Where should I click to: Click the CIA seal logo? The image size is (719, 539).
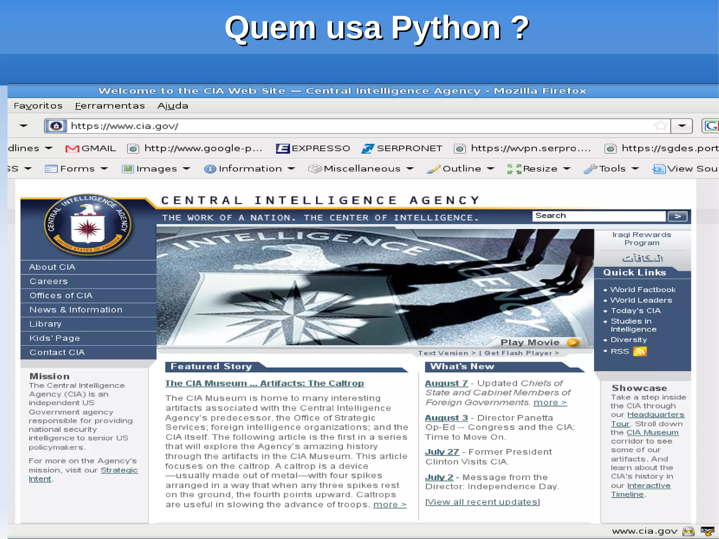click(88, 224)
